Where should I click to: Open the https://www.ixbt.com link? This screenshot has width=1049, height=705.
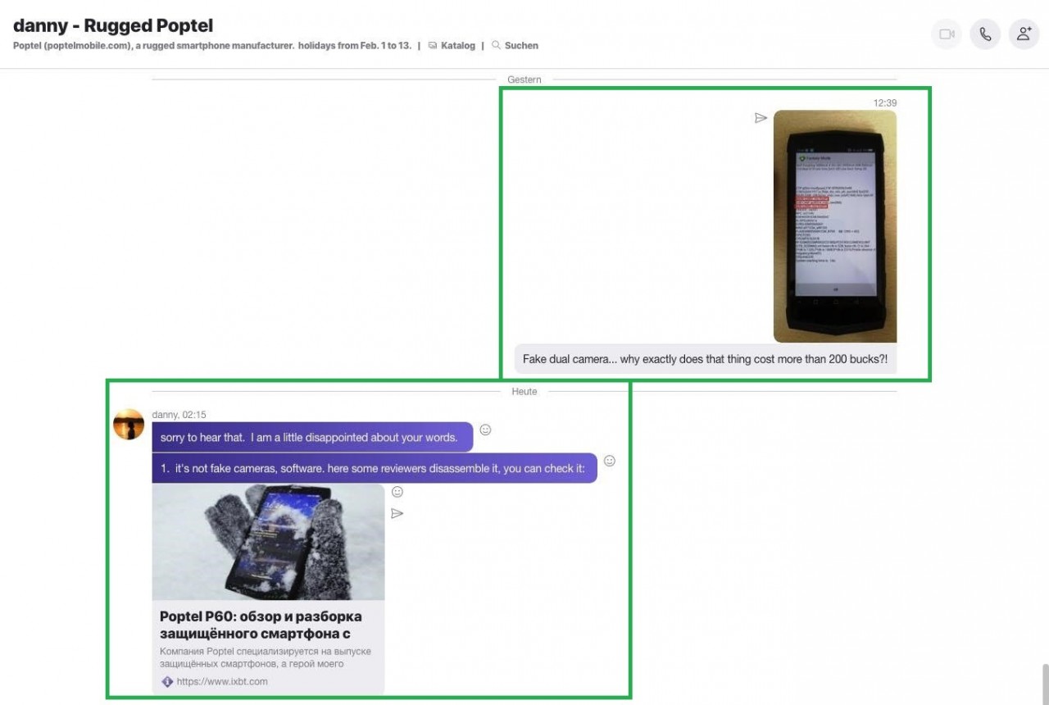[x=221, y=681]
